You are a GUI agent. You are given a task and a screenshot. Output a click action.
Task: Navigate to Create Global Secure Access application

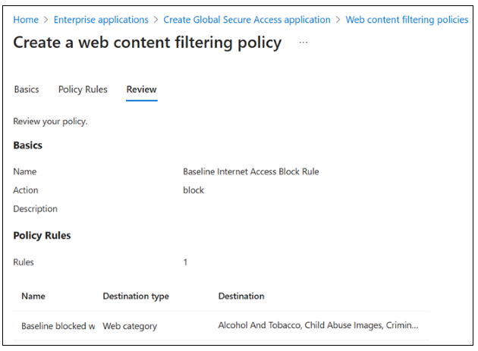[x=247, y=20]
